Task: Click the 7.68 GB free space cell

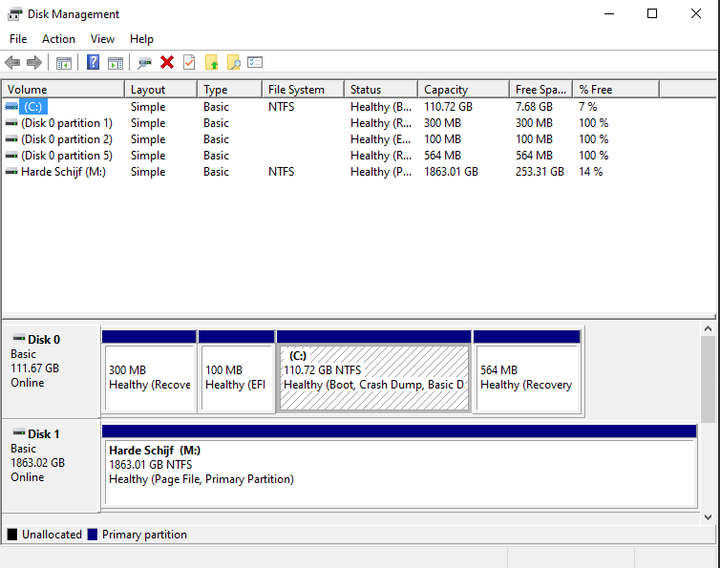Action: [x=534, y=107]
